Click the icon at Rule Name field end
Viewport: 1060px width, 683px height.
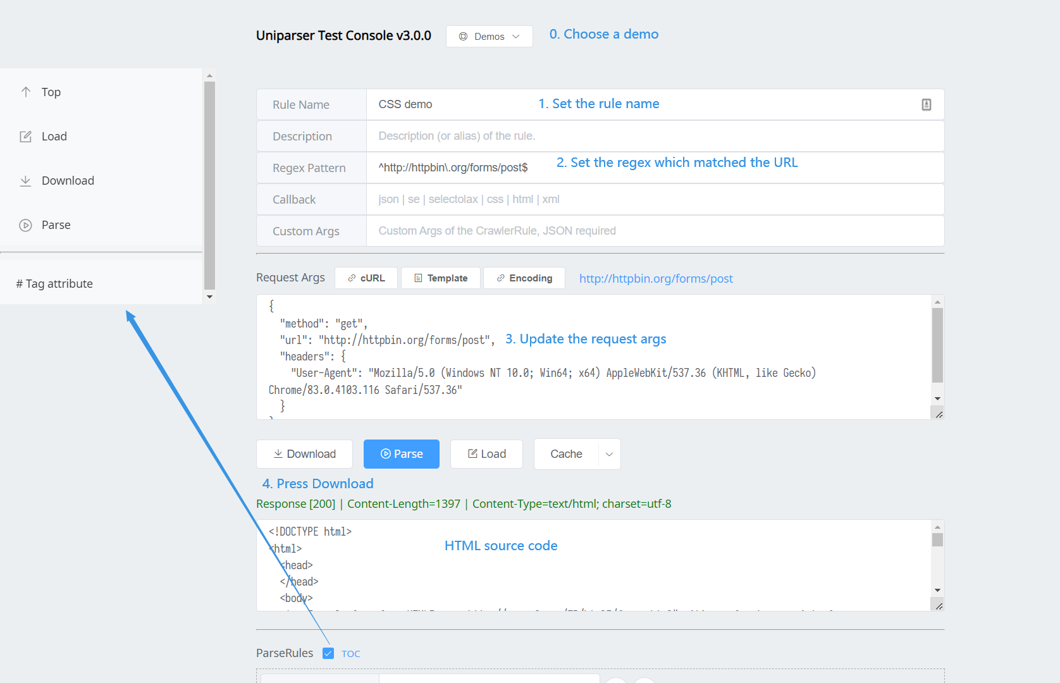(926, 104)
